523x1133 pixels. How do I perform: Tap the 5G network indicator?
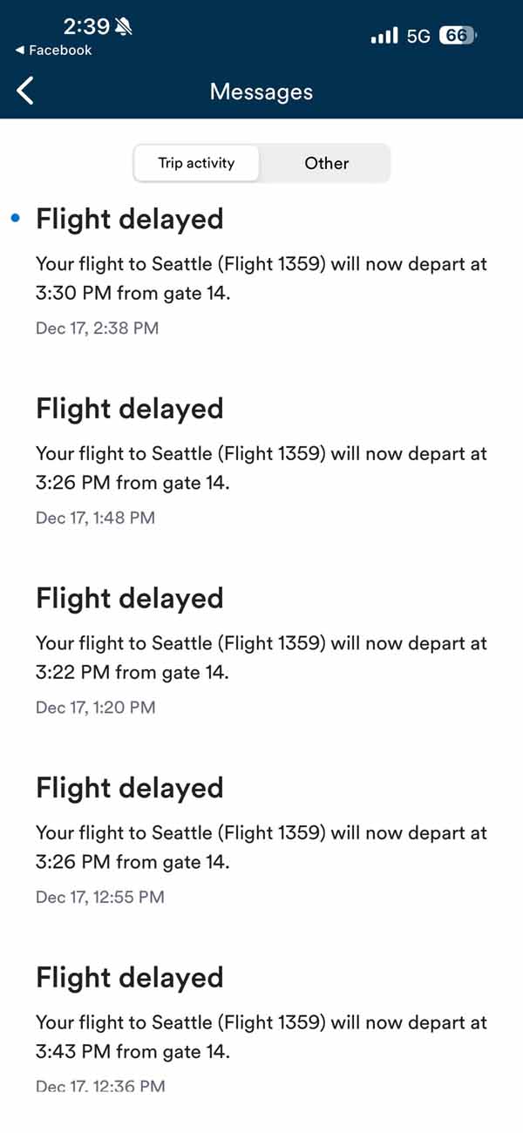tap(418, 36)
